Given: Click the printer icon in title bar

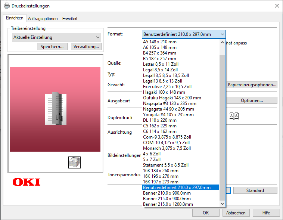Looking at the screenshot, I should pos(7,6).
